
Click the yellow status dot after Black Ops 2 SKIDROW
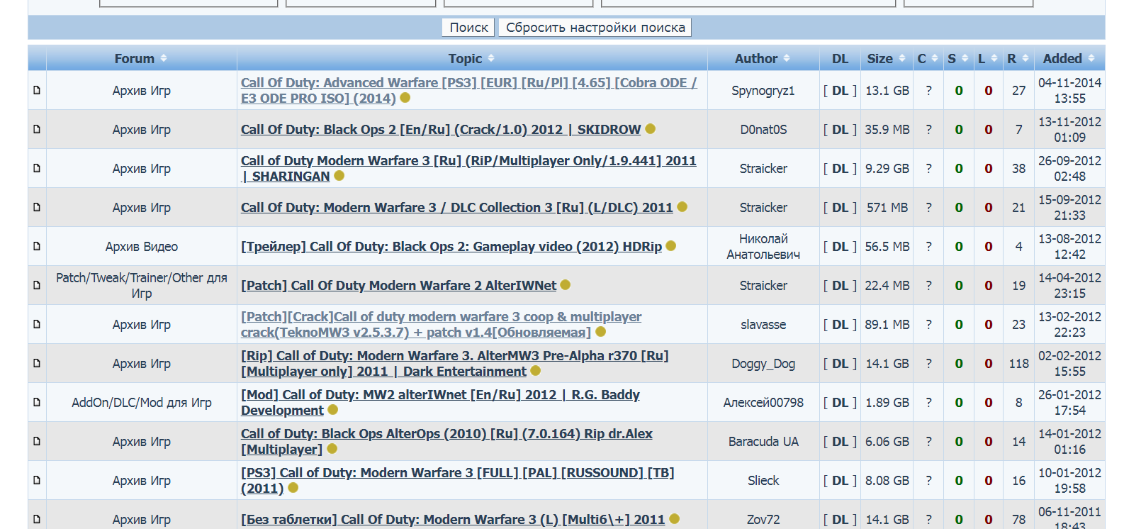(x=650, y=129)
